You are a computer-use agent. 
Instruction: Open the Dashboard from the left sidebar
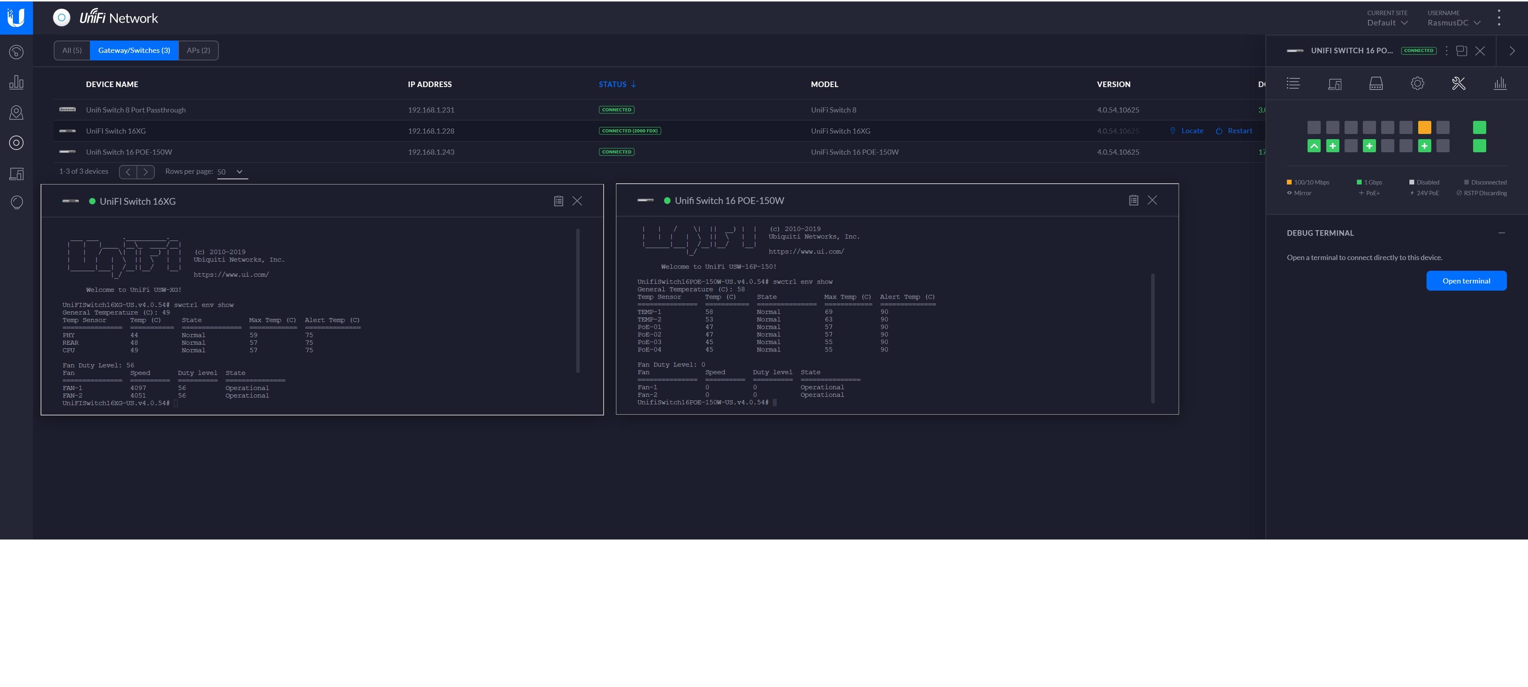[x=17, y=52]
